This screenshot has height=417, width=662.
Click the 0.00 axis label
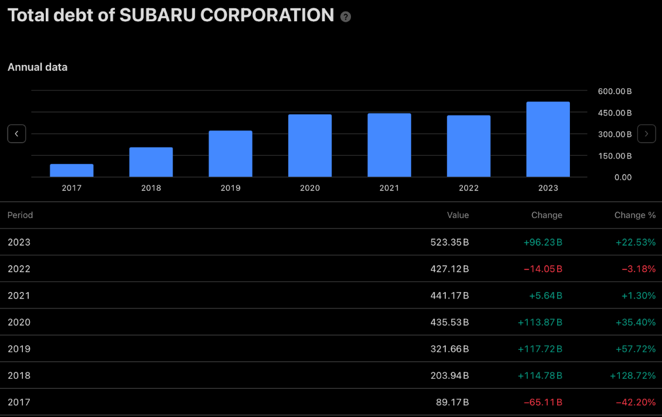pos(623,177)
